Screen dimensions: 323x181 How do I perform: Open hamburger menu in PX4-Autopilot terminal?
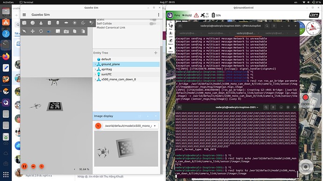click(274, 26)
